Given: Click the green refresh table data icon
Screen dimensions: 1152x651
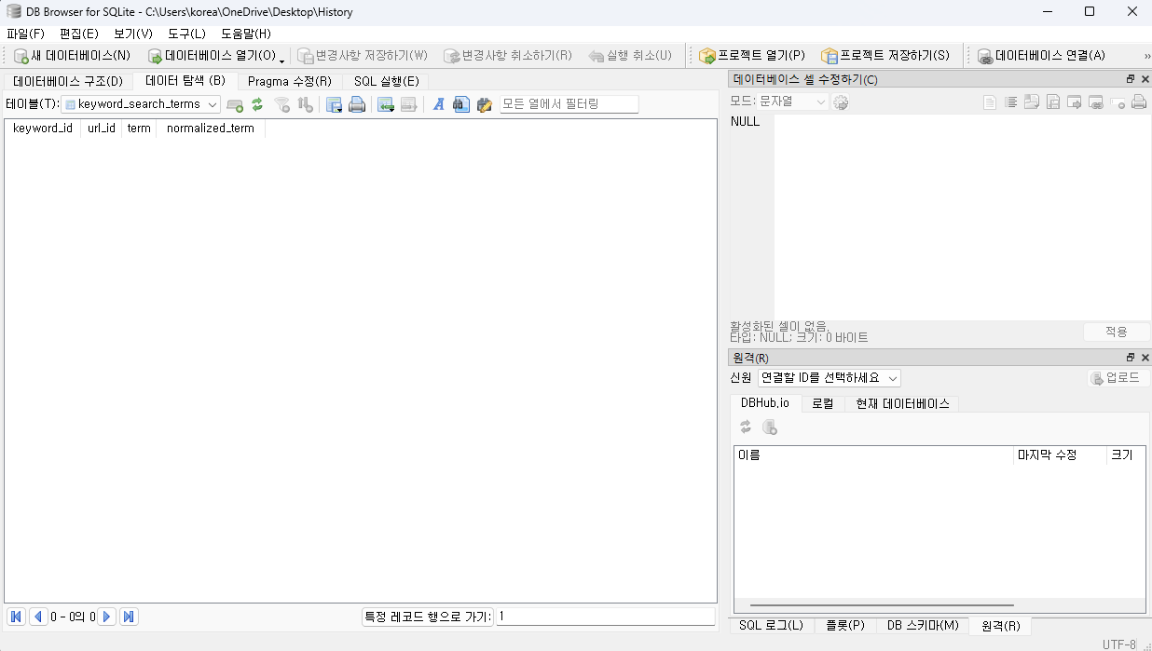Looking at the screenshot, I should click(x=257, y=104).
